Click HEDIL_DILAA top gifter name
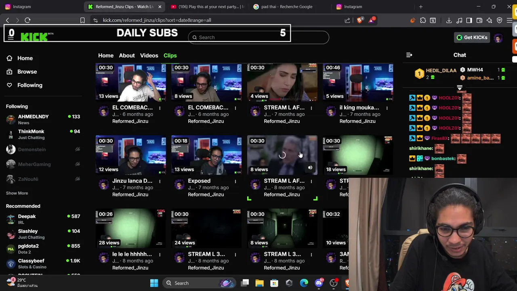This screenshot has height=291, width=517. pyautogui.click(x=441, y=71)
